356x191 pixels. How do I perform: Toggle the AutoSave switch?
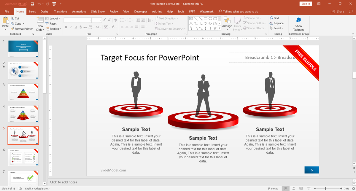pyautogui.click(x=23, y=4)
